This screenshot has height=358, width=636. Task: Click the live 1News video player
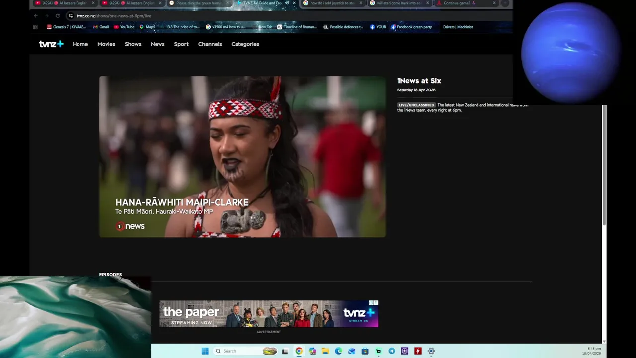tap(242, 156)
